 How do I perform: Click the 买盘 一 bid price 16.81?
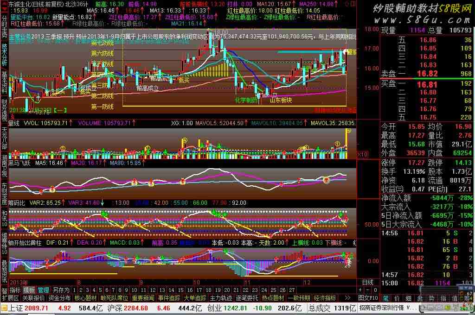coord(427,84)
